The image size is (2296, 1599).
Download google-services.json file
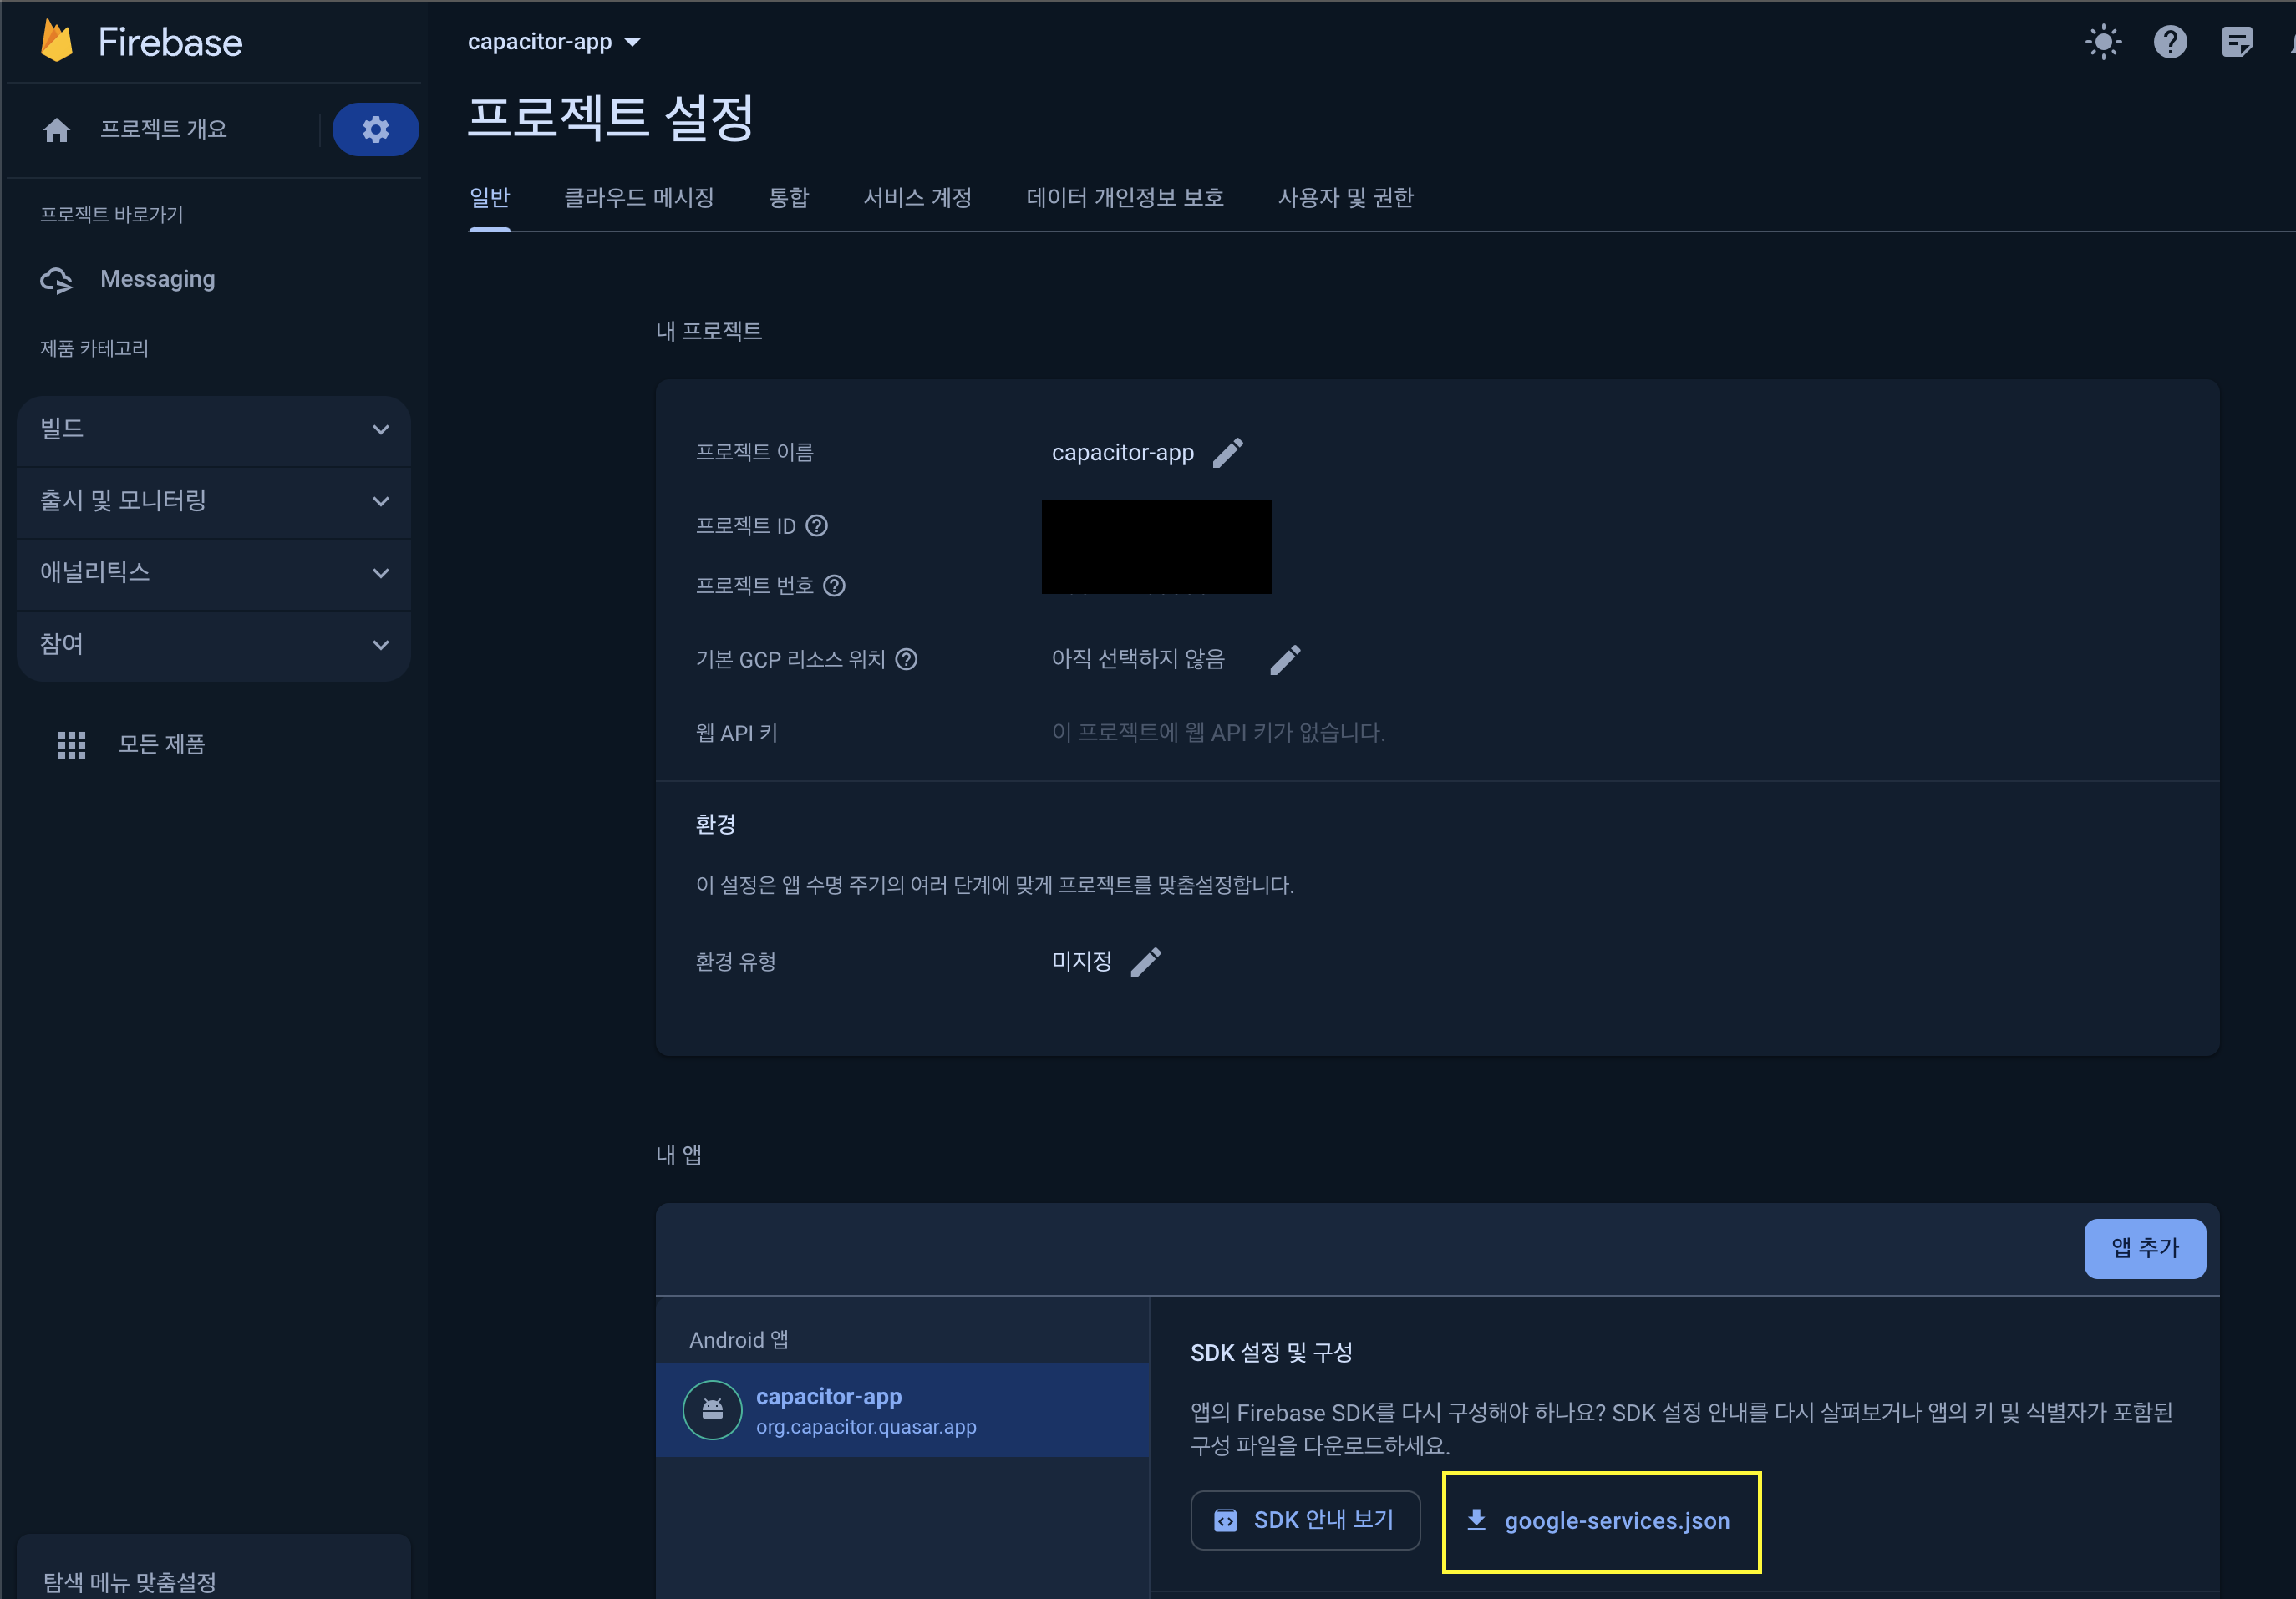pyautogui.click(x=1600, y=1521)
